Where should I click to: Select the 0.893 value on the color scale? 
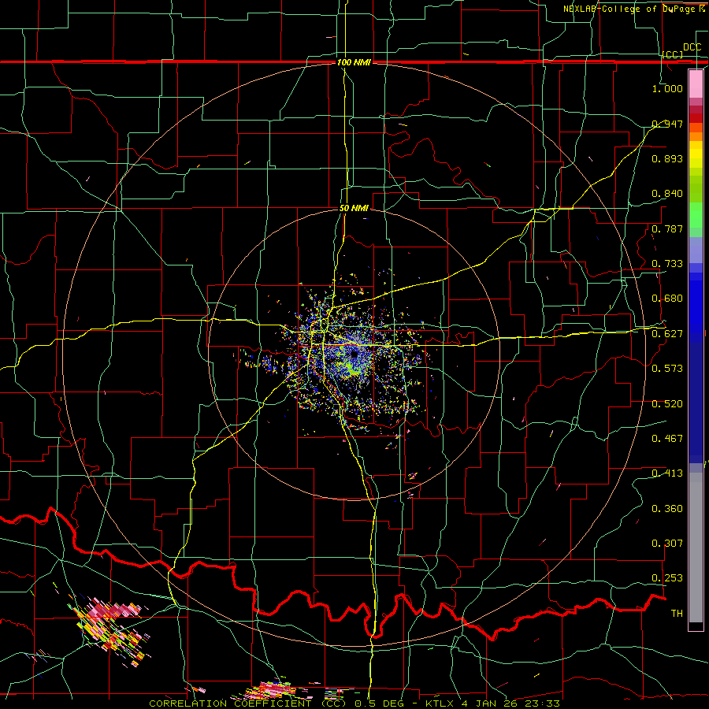click(x=667, y=158)
